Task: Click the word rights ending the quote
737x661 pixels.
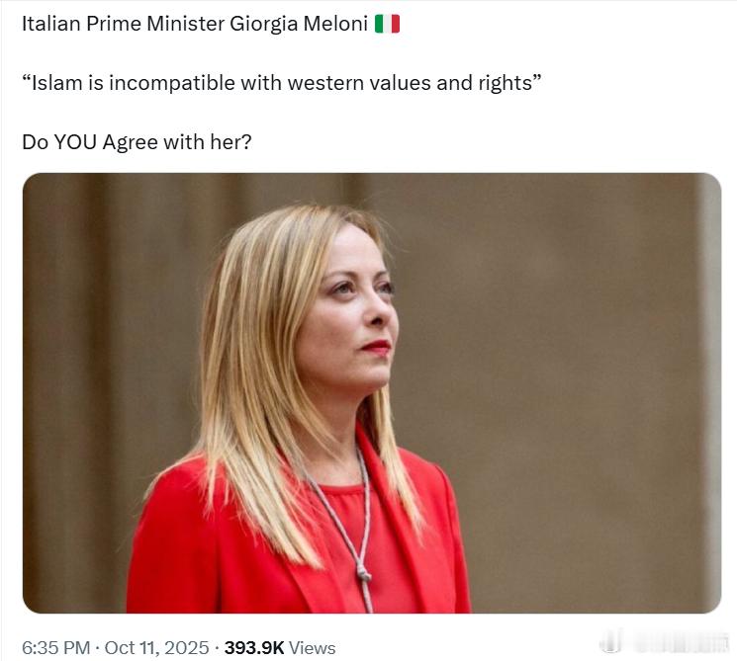Action: click(506, 83)
